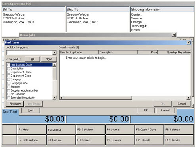Image resolution: width=196 pixels, height=148 pixels.
Task: Close the Find Items dialog
Action: click(x=189, y=43)
